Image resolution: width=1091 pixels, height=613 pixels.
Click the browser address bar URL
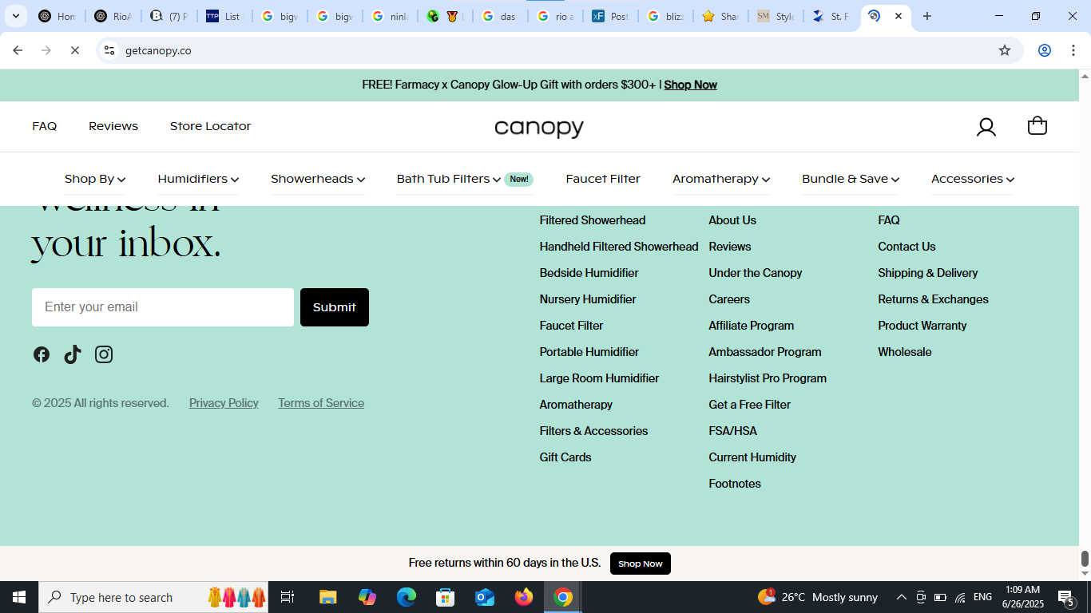click(x=158, y=50)
